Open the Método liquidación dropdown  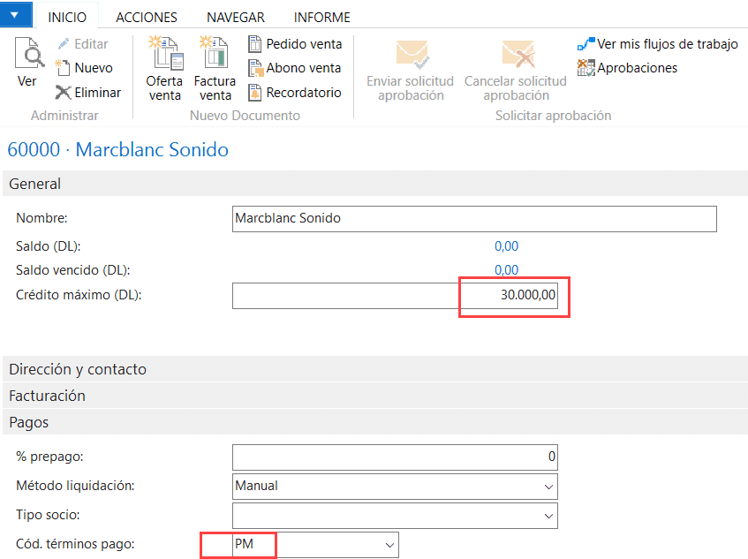548,487
